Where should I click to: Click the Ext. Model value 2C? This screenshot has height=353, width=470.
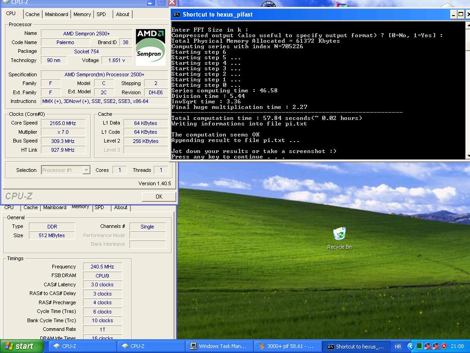tap(104, 92)
